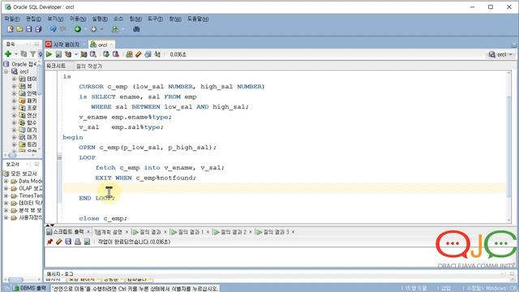The width and height of the screenshot is (519, 292).
Task: Click the Autotrace icon in the worksheet toolbar
Action: click(84, 54)
